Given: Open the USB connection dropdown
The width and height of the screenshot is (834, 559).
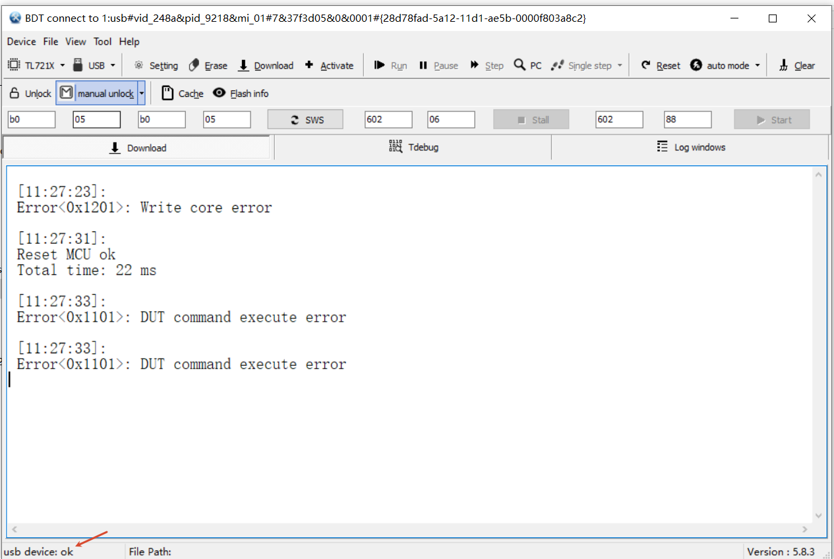Looking at the screenshot, I should [x=94, y=65].
